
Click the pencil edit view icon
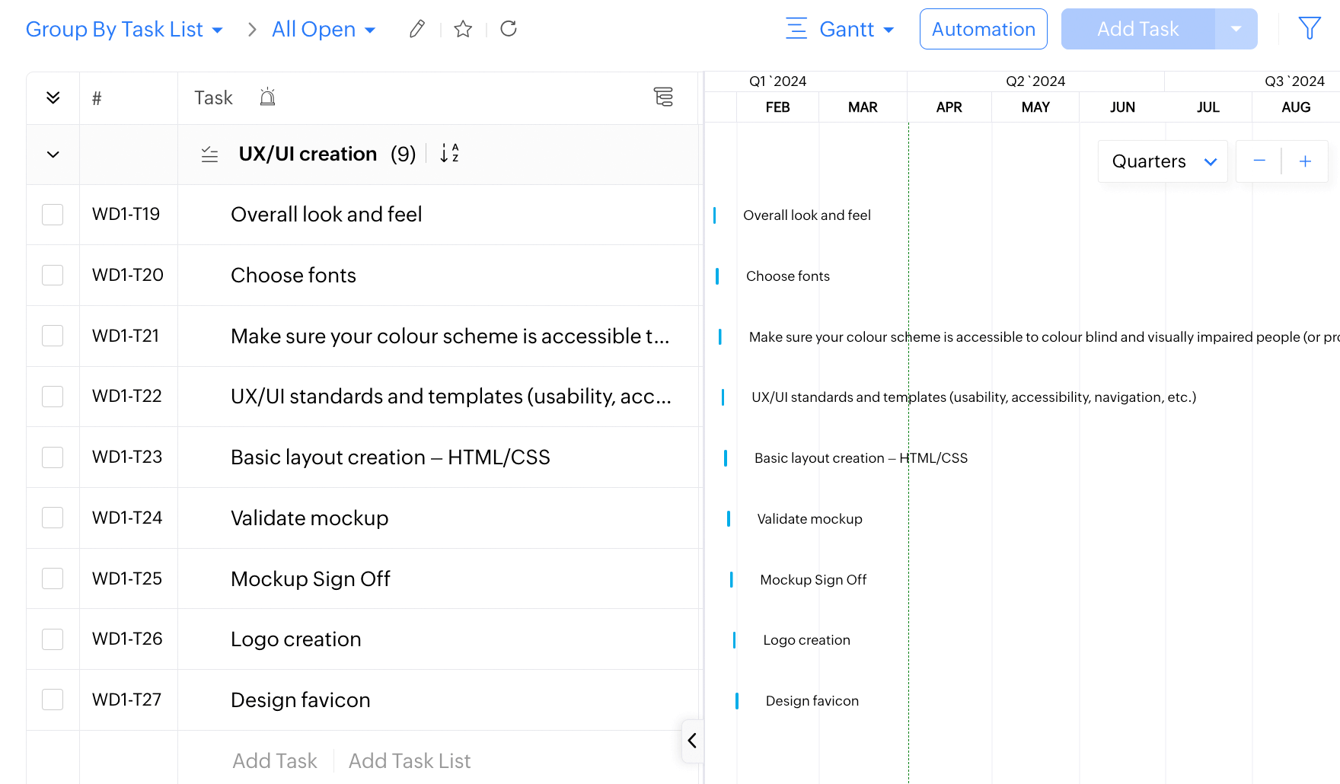click(416, 29)
